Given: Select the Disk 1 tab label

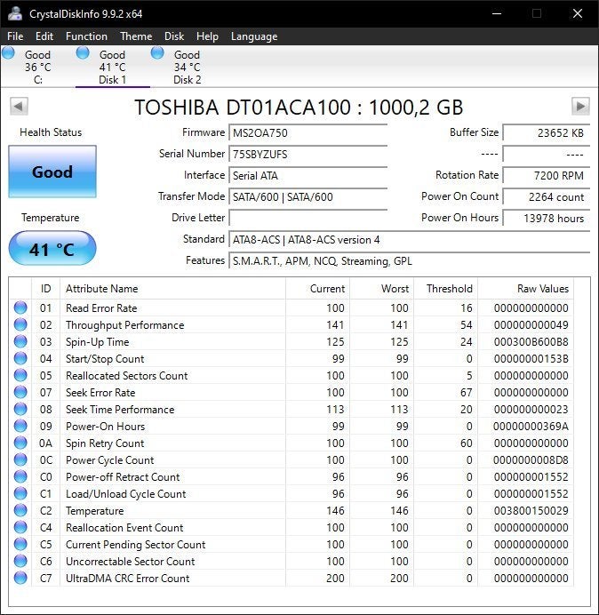Looking at the screenshot, I should tap(112, 80).
